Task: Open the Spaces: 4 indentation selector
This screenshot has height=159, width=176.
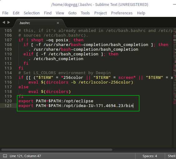Action: coord(150,156)
